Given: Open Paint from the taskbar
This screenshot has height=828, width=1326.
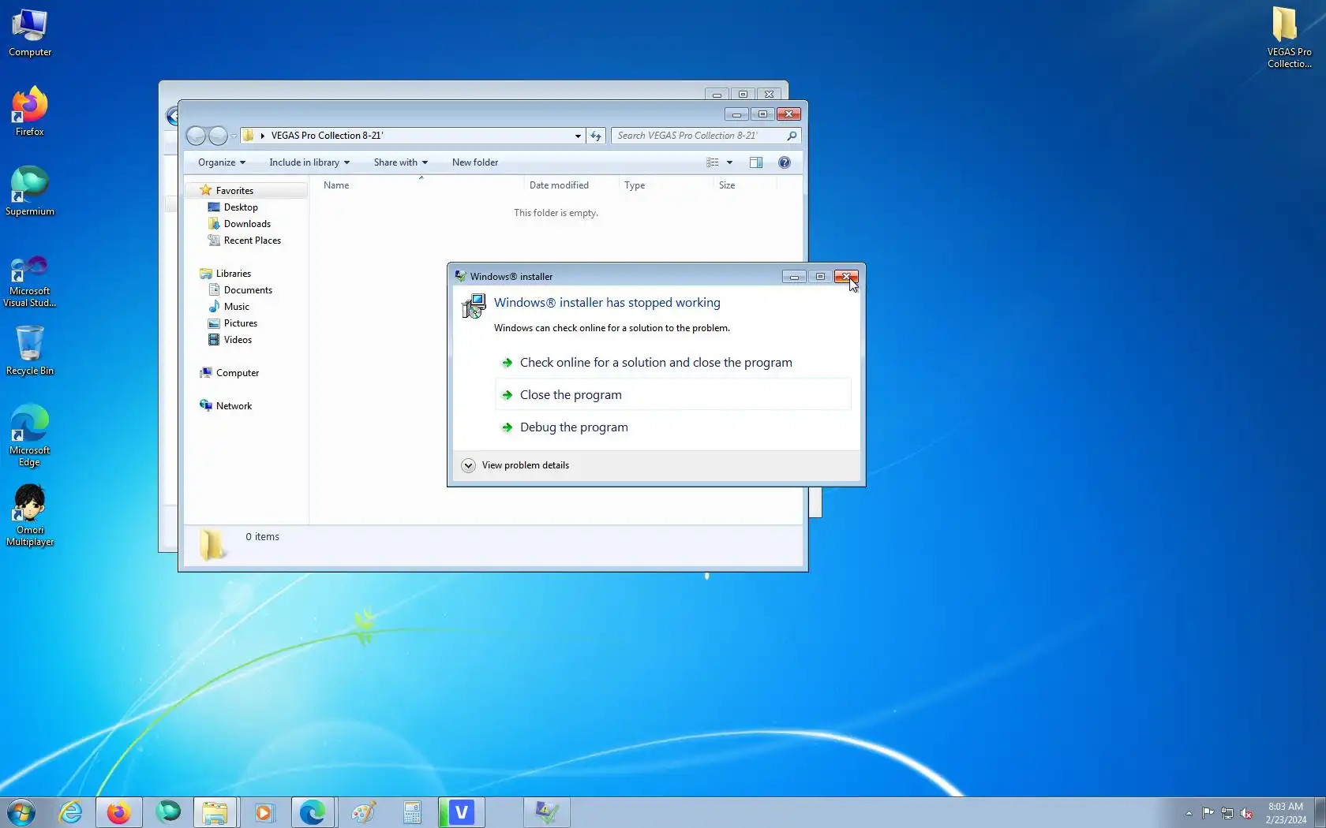Looking at the screenshot, I should [363, 812].
